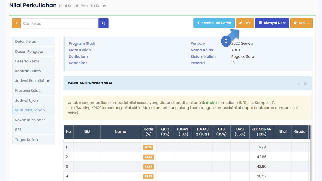Viewport: 322px width, 181px height.
Task: Open Rekap Kuesioner in sidebar
Action: [33, 120]
